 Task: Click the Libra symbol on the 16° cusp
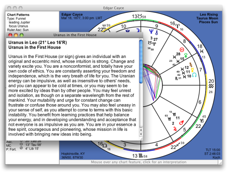(x=105, y=145)
